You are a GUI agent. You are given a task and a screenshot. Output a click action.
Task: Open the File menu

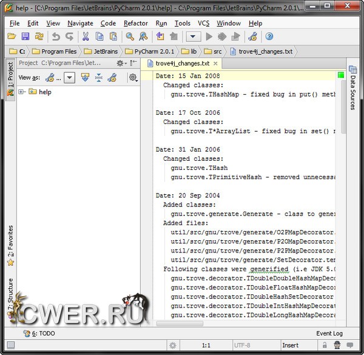point(15,23)
